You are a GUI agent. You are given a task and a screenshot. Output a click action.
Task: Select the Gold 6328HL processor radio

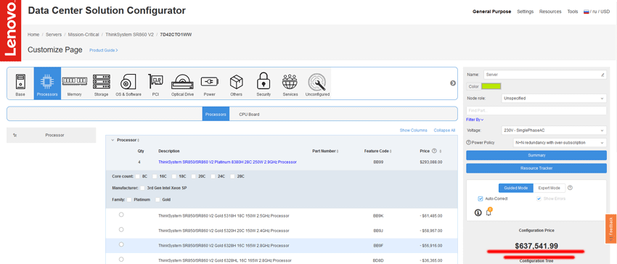pyautogui.click(x=121, y=259)
